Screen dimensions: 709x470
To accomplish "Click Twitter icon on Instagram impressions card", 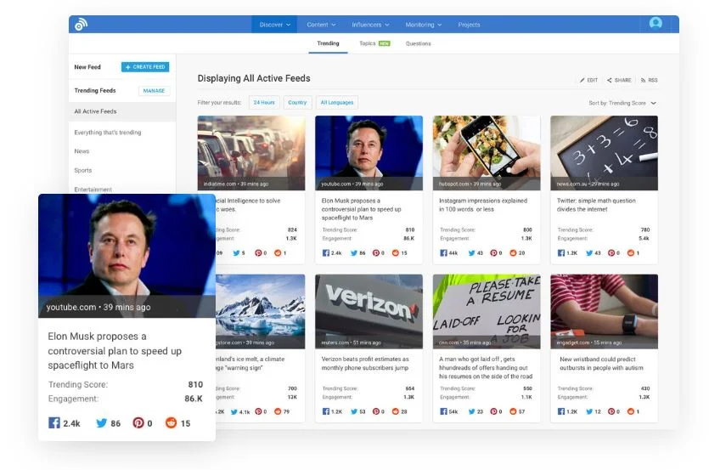I will [x=471, y=253].
